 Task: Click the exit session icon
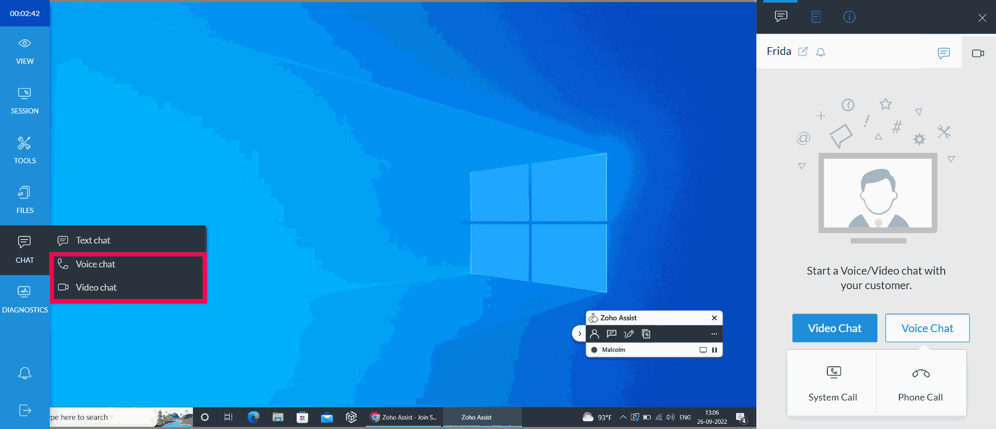coord(24,410)
